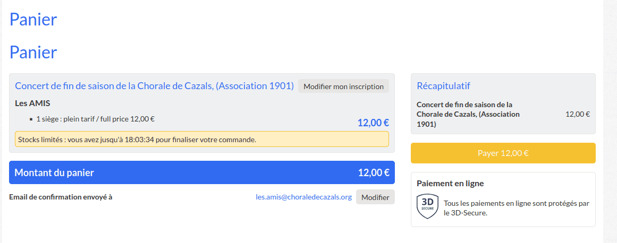617x243 pixels.
Task: Click the Les AMIS group name
Action: coord(32,103)
